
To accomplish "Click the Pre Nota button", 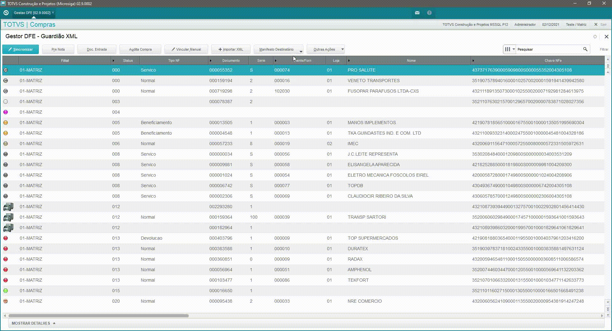I will point(58,49).
